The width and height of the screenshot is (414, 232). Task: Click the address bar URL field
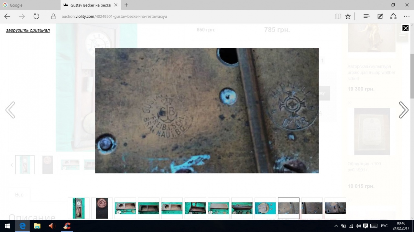(194, 16)
